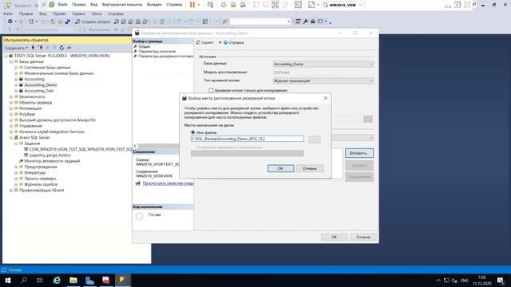Click the VM snapshot clock icon

[224, 5]
